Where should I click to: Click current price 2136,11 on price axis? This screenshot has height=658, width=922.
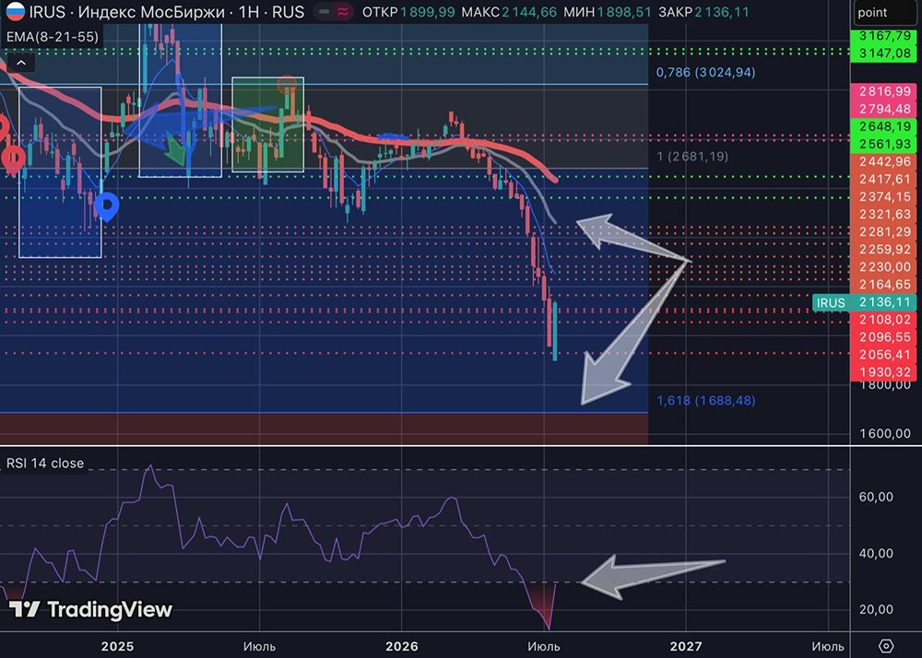point(885,302)
